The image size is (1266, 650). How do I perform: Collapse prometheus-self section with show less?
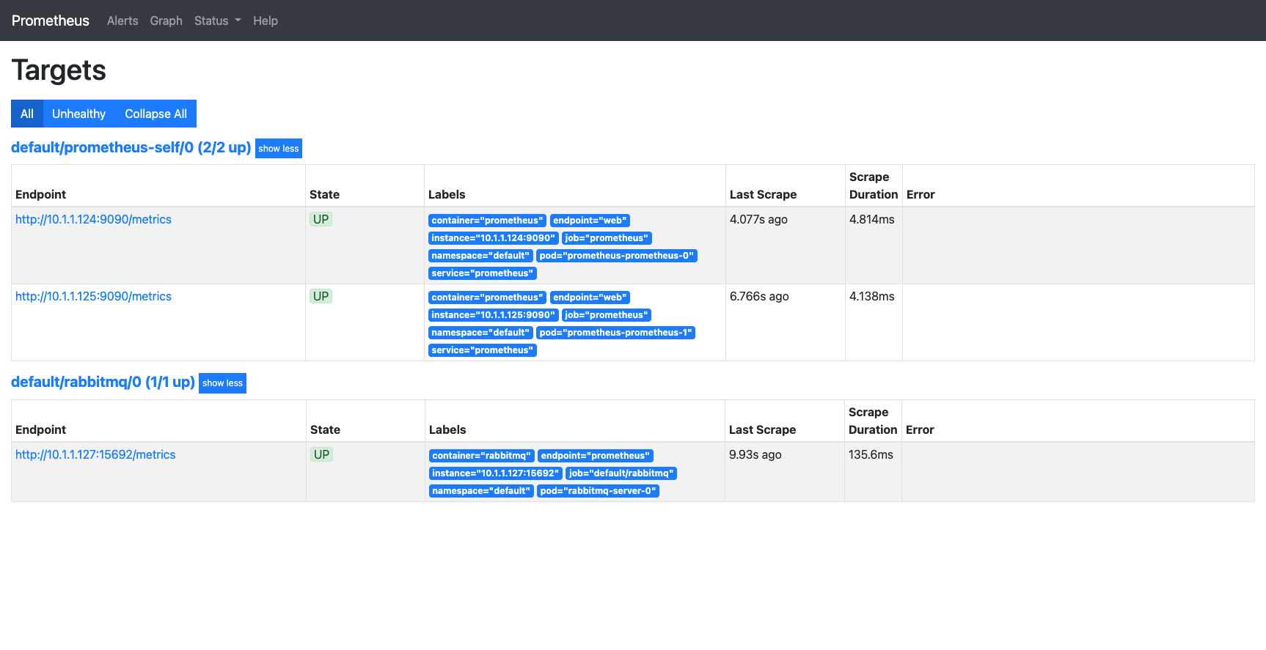click(279, 149)
